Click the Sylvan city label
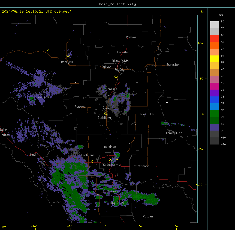The image size is (235, 230). coord(106,67)
